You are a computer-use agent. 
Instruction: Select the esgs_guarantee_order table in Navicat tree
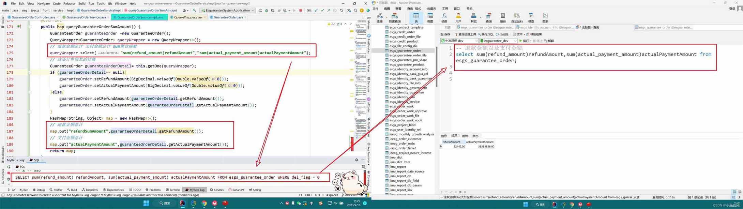tap(405, 50)
